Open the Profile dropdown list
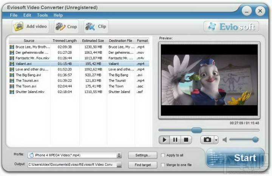Viewport: 272px width, 176px height. pos(74,155)
